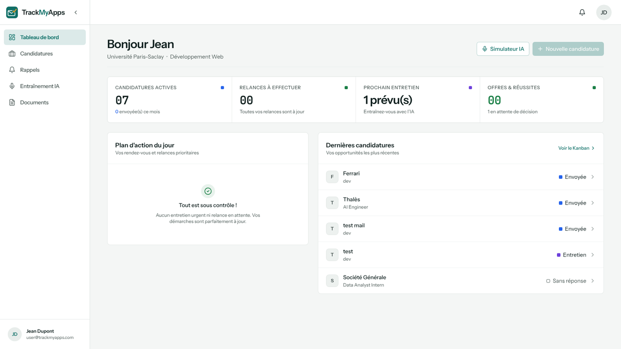Open the JD avatar menu at top right
Viewport: 621px width, 349px height.
point(604,13)
